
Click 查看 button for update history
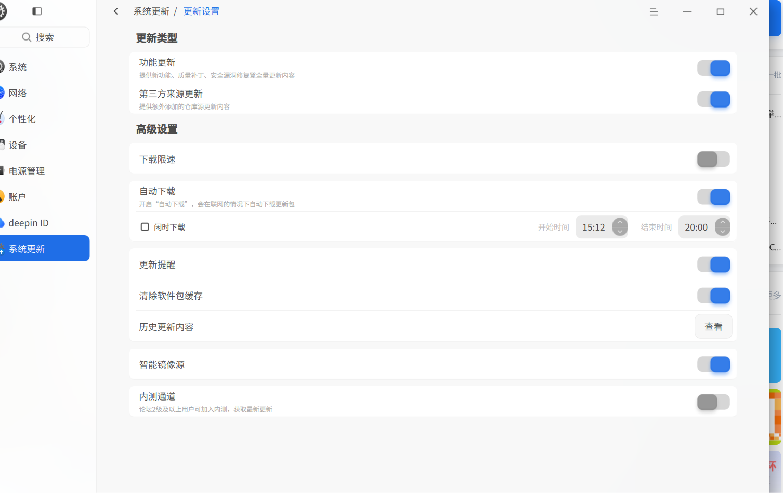coord(713,327)
